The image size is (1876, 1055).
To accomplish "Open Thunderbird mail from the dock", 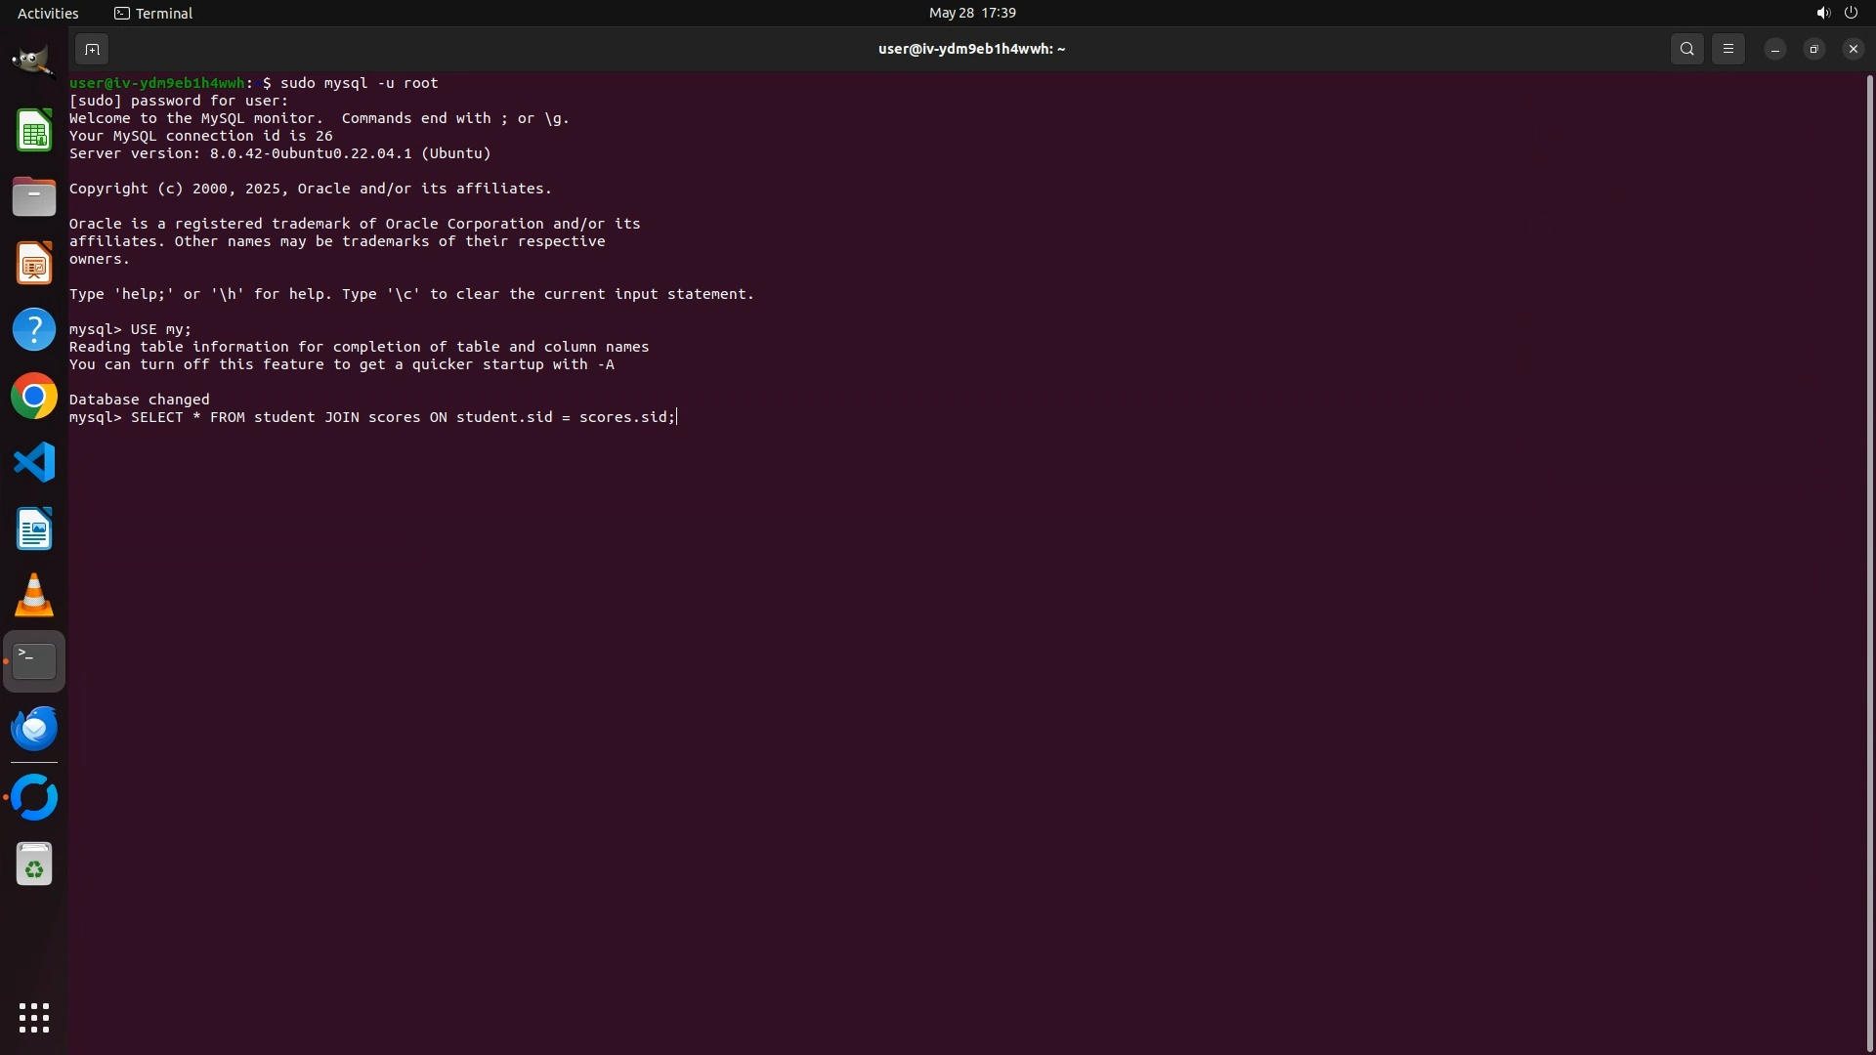I will (34, 729).
